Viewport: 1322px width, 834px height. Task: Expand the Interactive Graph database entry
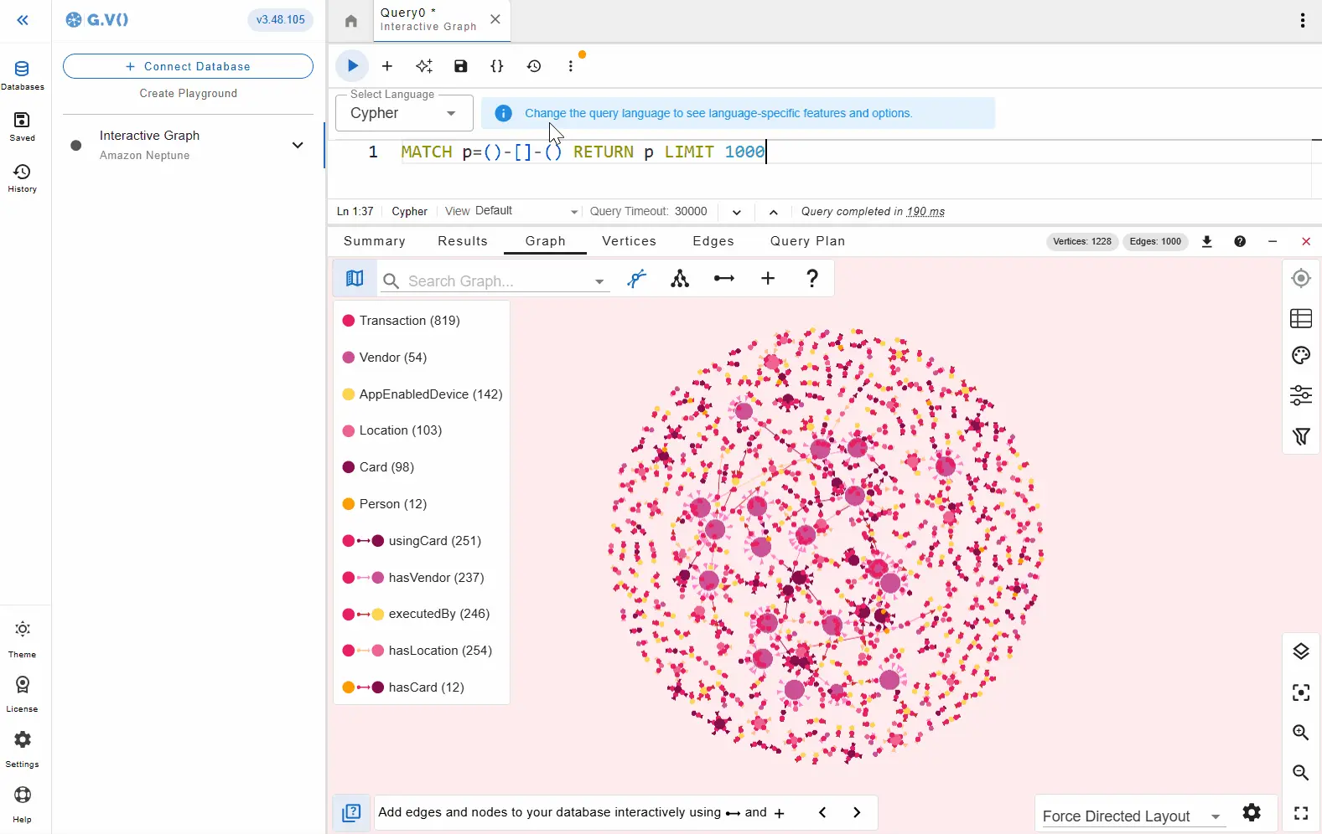[297, 145]
